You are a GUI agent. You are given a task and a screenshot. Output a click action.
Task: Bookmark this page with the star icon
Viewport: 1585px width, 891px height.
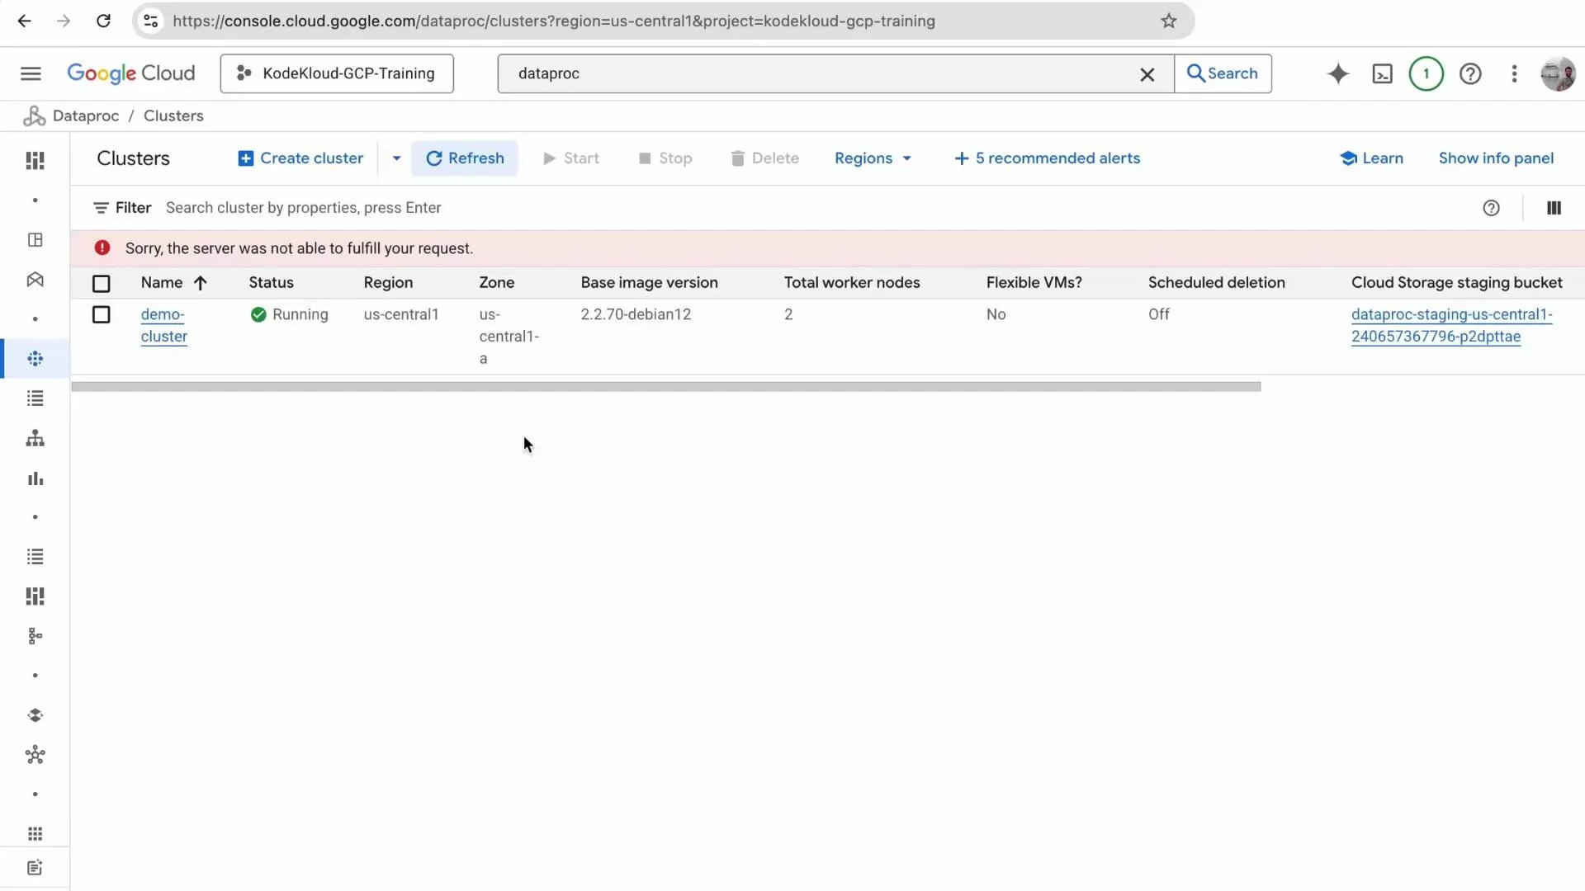(1168, 21)
